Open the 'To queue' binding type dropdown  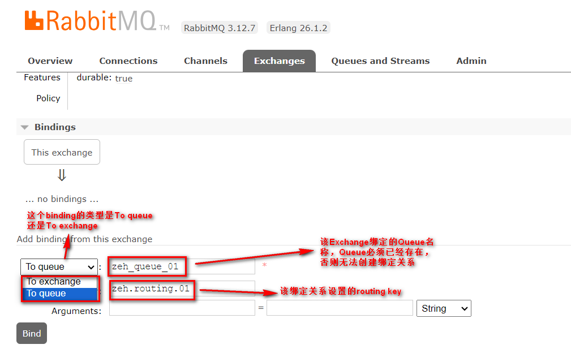point(59,267)
